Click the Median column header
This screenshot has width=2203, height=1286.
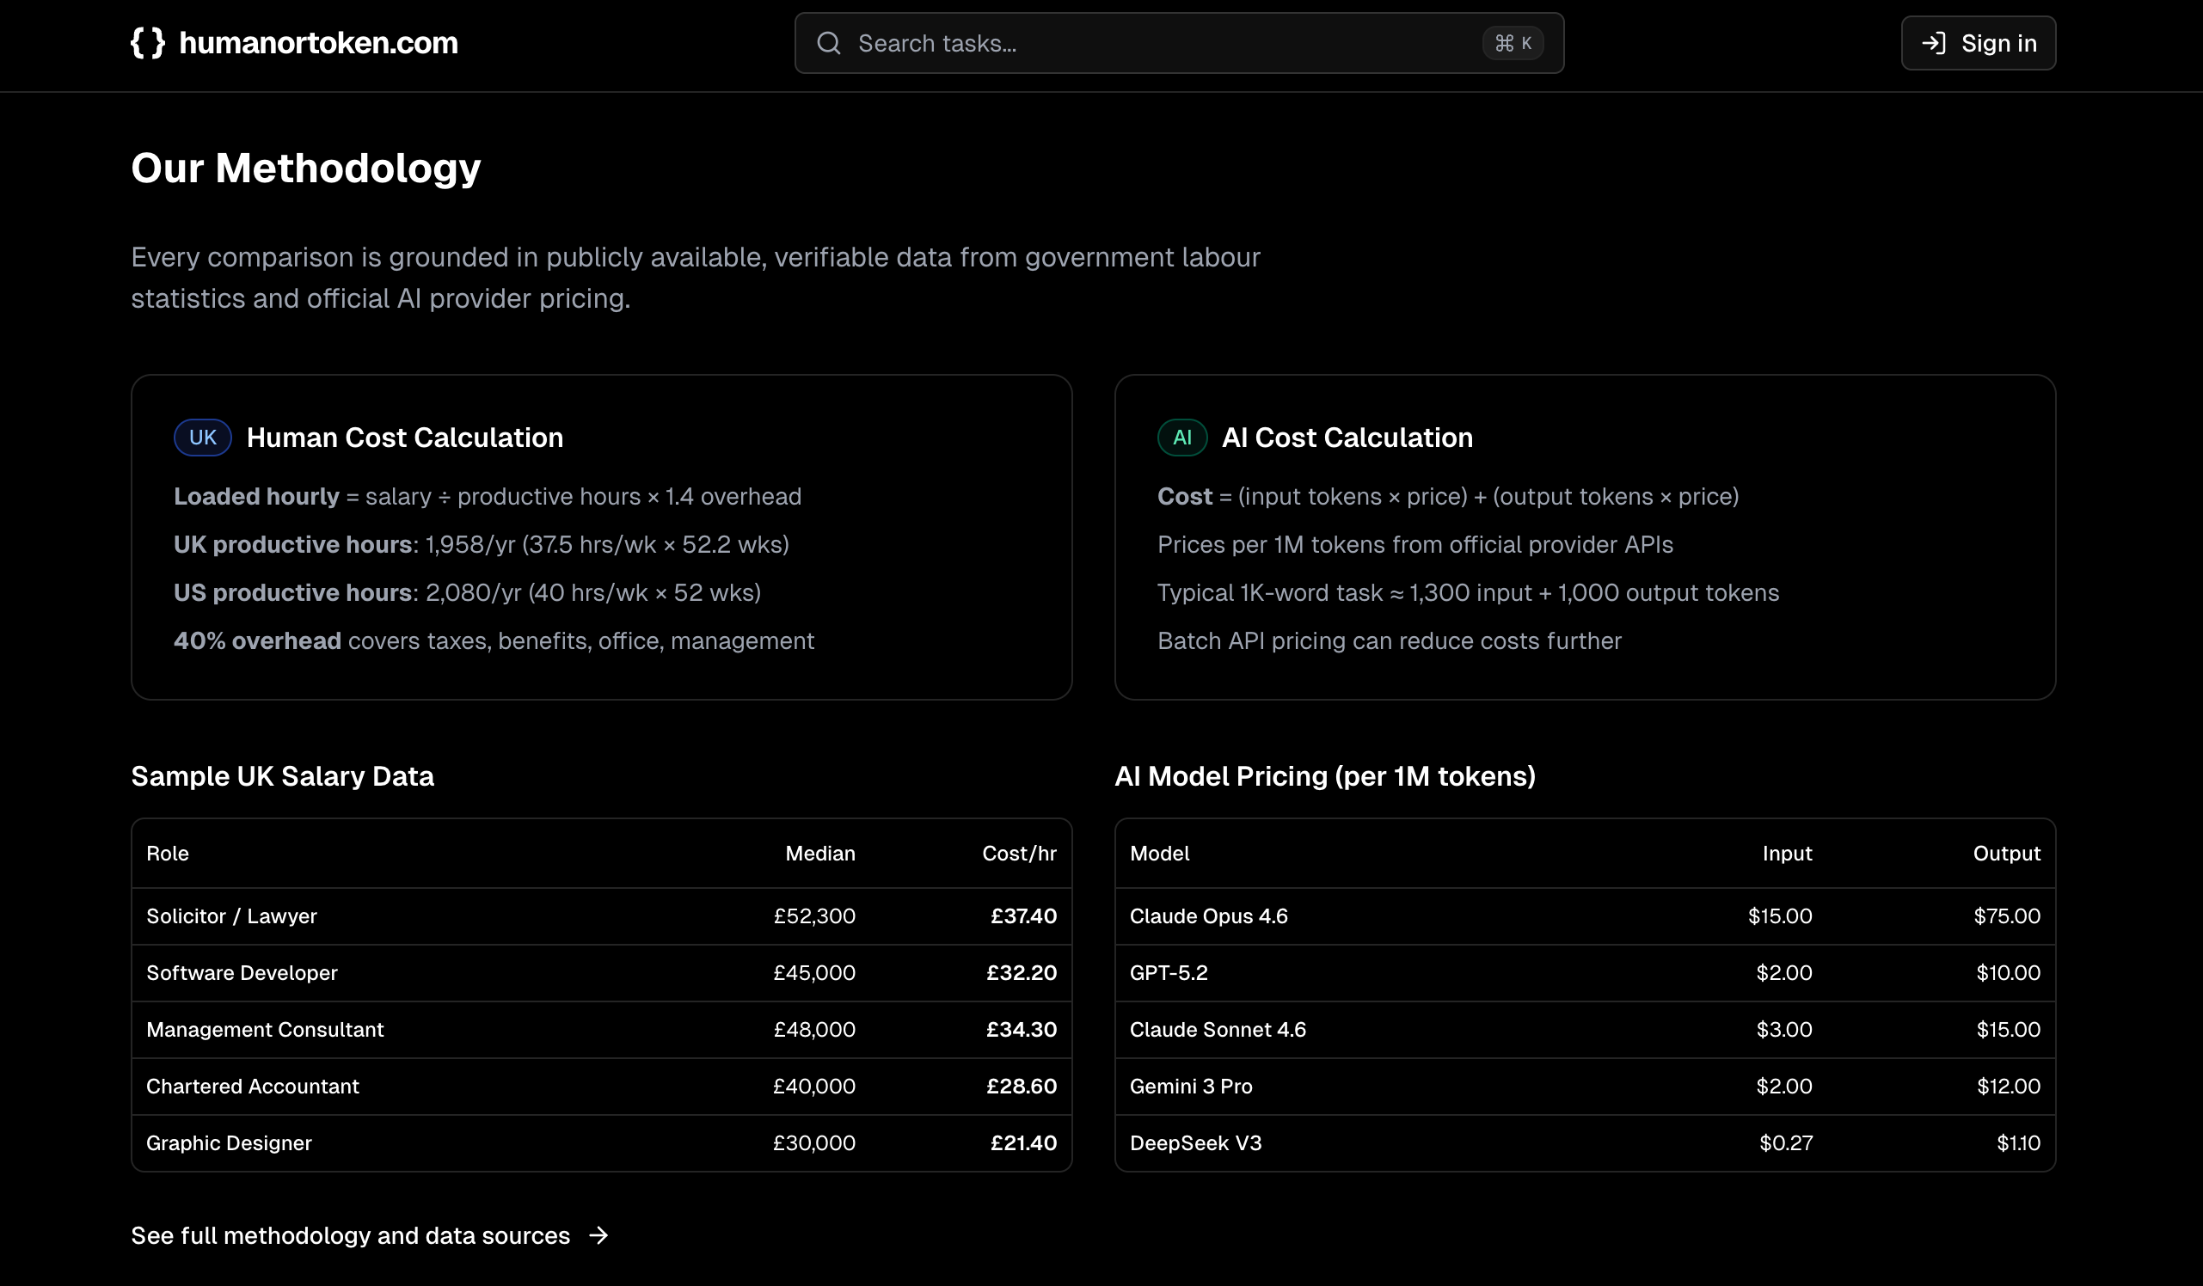tap(819, 854)
